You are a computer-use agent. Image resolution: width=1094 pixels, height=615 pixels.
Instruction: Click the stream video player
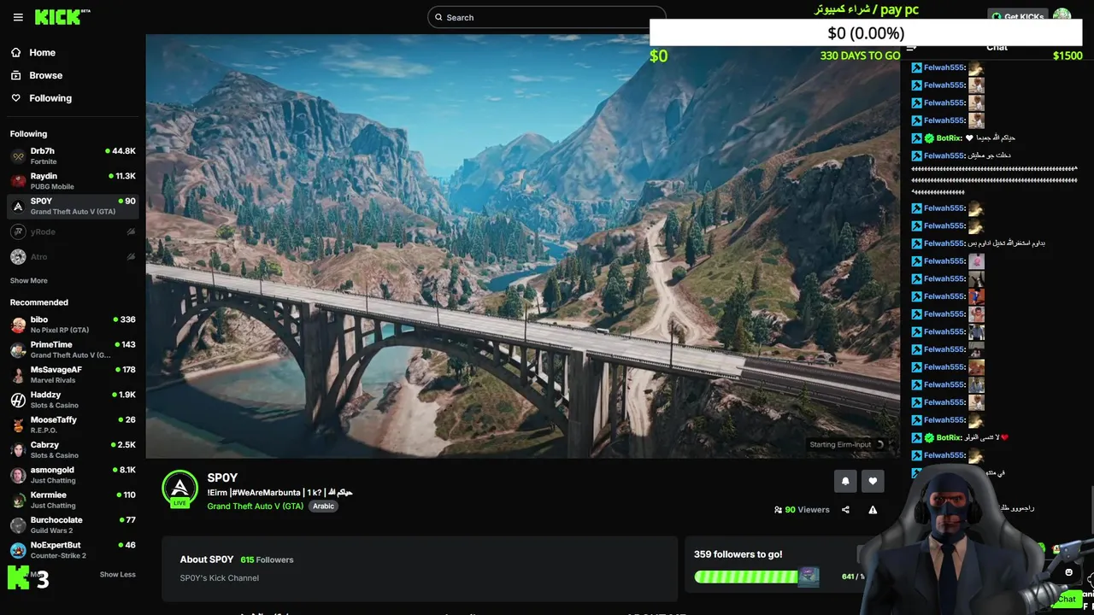[x=522, y=246]
